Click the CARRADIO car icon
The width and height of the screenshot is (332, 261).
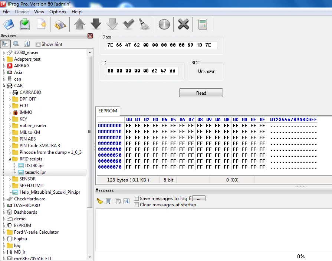pos(15,92)
